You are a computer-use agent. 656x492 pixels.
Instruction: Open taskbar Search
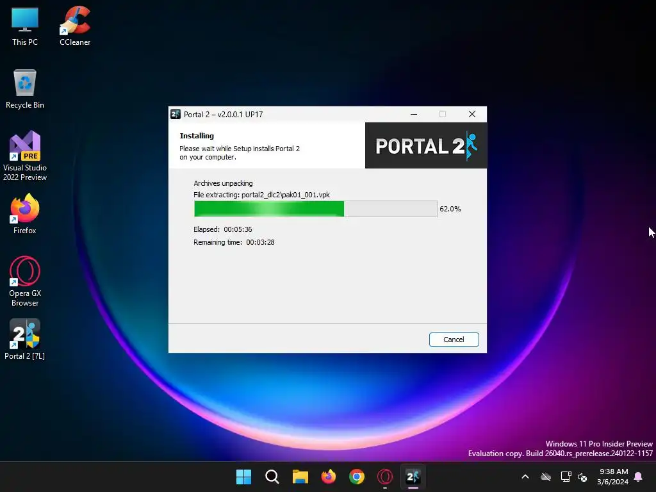point(272,477)
